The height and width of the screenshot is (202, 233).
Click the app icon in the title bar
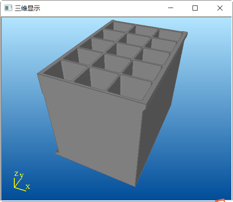[x=8, y=8]
